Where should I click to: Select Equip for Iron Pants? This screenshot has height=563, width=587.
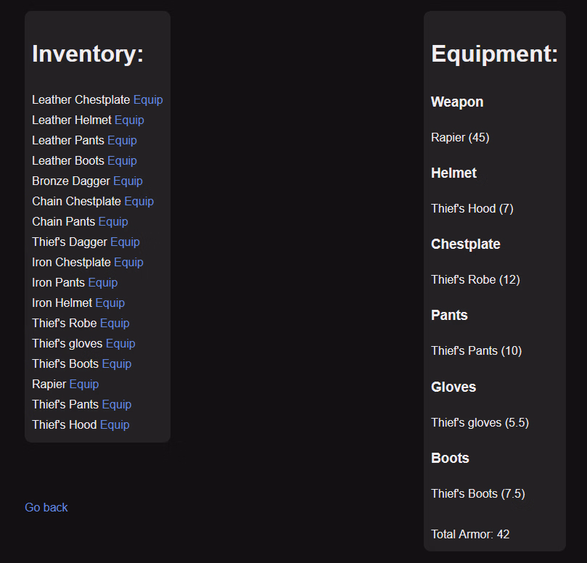click(x=102, y=283)
